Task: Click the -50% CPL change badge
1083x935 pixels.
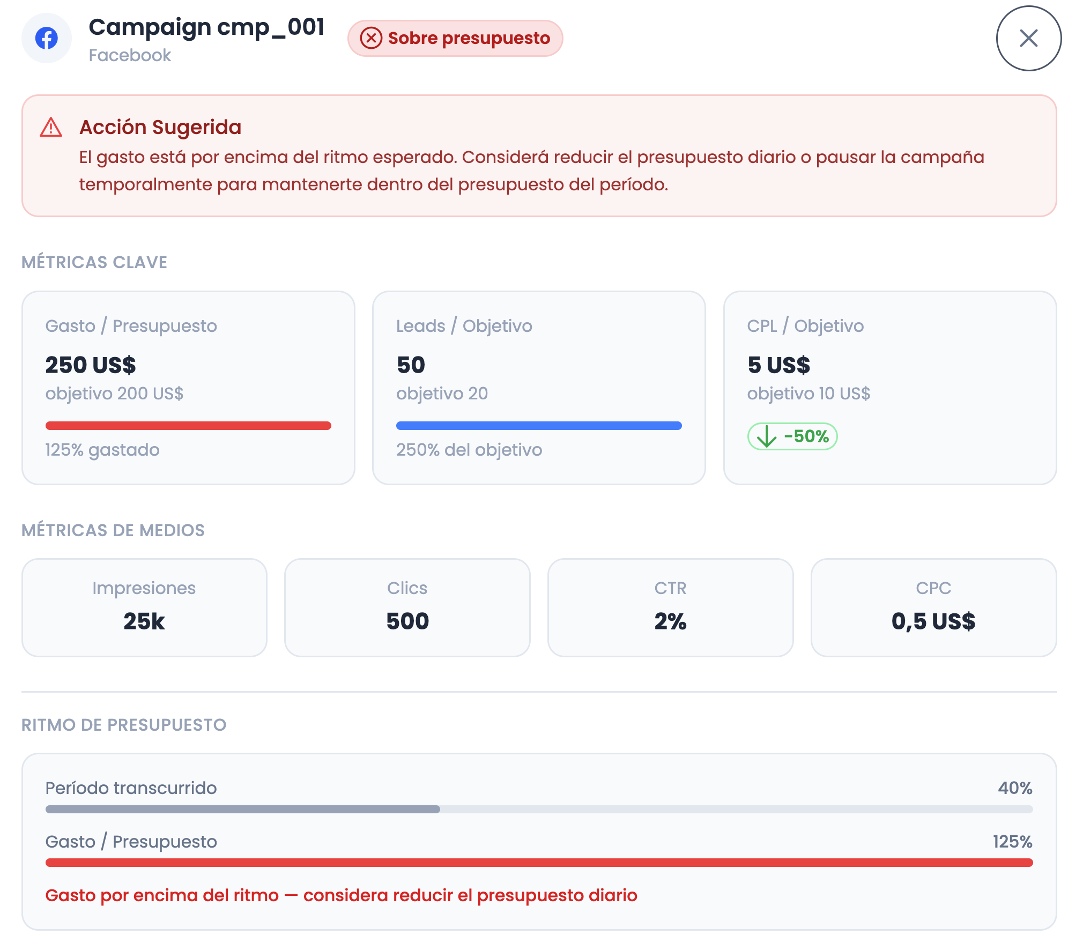Action: point(792,436)
